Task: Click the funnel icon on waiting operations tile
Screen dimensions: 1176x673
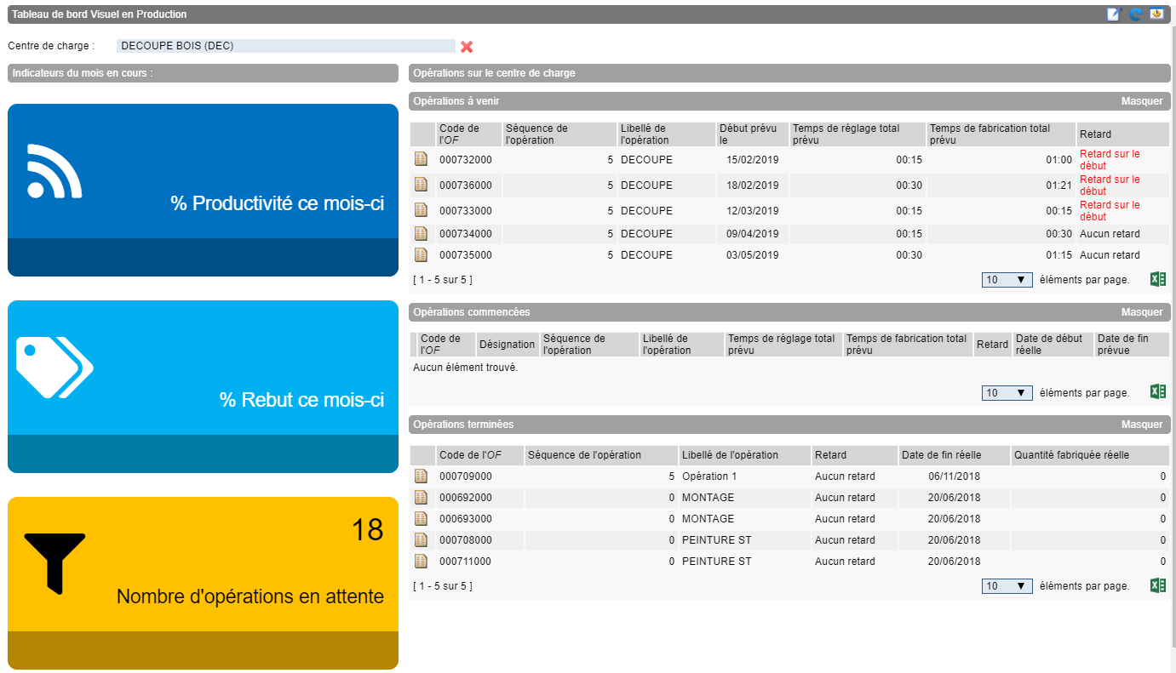Action: [x=54, y=563]
